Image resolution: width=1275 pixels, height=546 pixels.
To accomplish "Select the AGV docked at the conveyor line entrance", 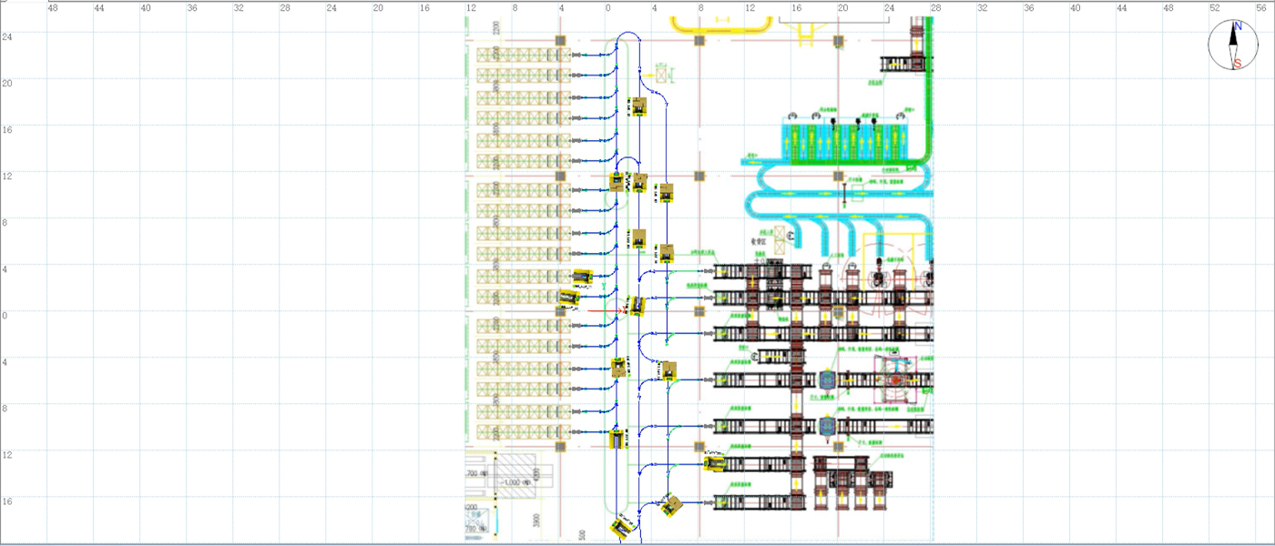I will [x=715, y=464].
